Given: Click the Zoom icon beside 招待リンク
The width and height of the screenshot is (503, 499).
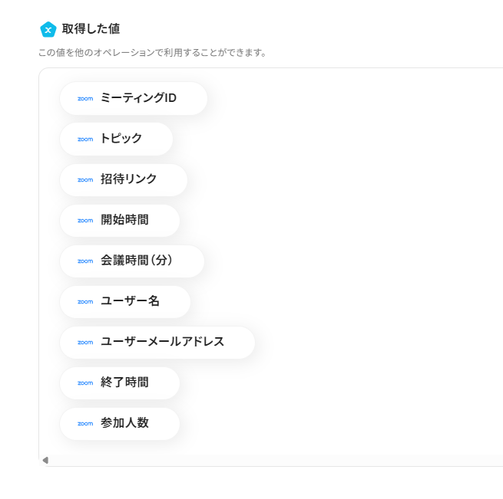Looking at the screenshot, I should 85,180.
